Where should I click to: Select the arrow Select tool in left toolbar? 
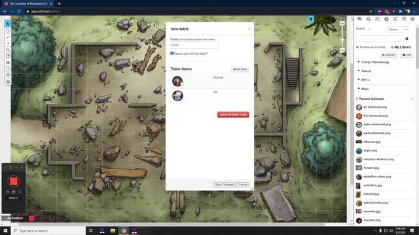tap(8, 24)
